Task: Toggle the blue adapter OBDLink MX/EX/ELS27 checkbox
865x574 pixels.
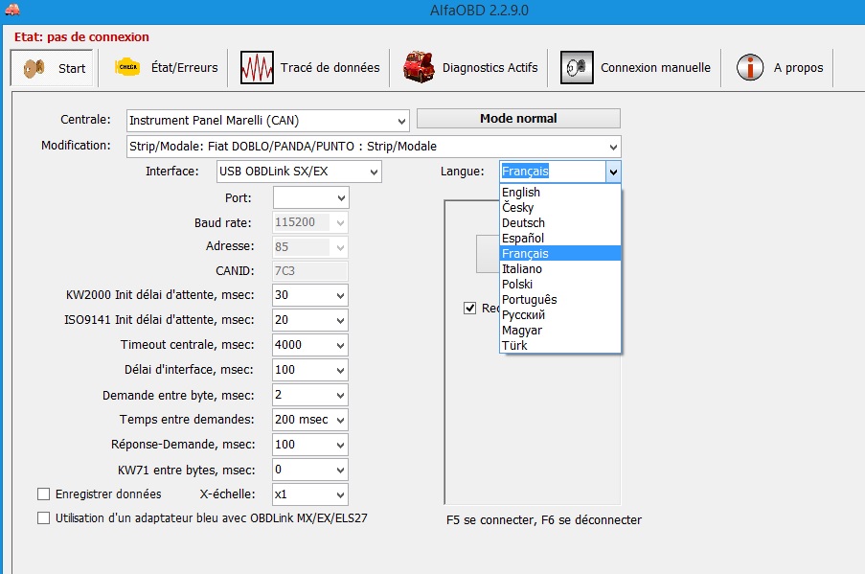Action: pos(43,518)
